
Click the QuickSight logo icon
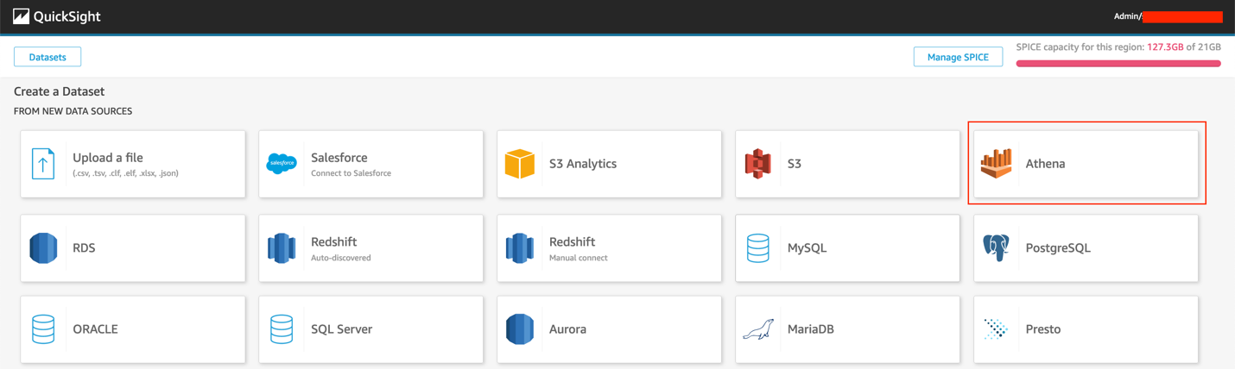click(22, 16)
